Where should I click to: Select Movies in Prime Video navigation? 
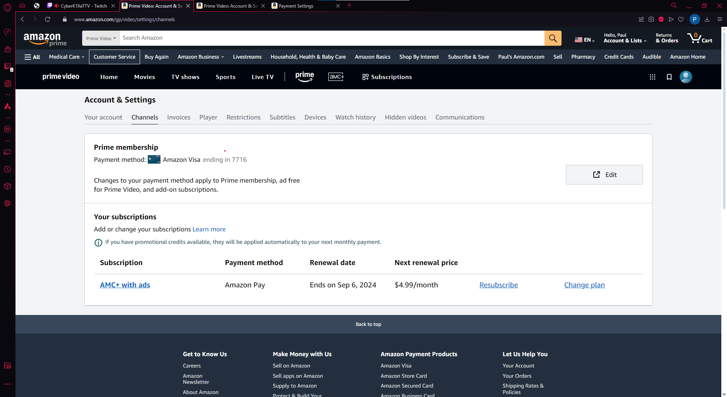click(x=145, y=77)
